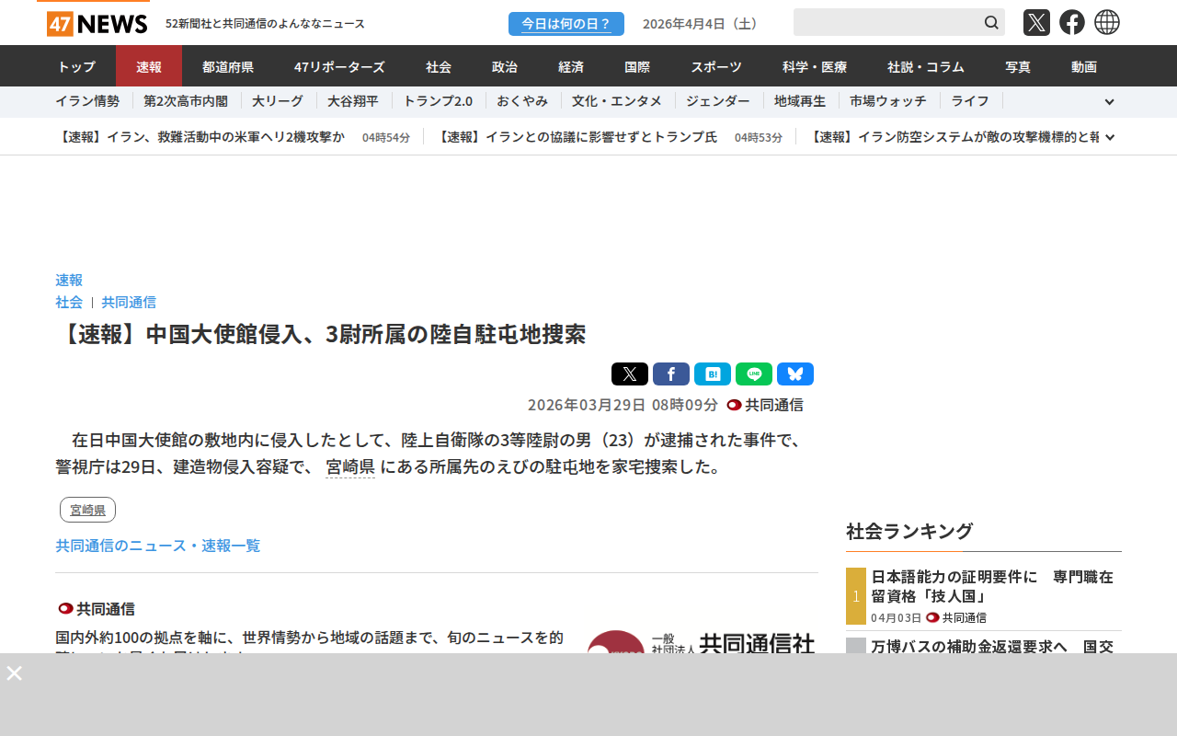
Task: Open the 写真 navigation tab
Action: 1018,66
